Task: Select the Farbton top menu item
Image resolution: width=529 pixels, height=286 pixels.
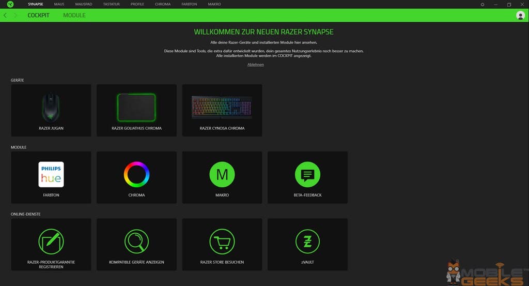Action: tap(189, 4)
